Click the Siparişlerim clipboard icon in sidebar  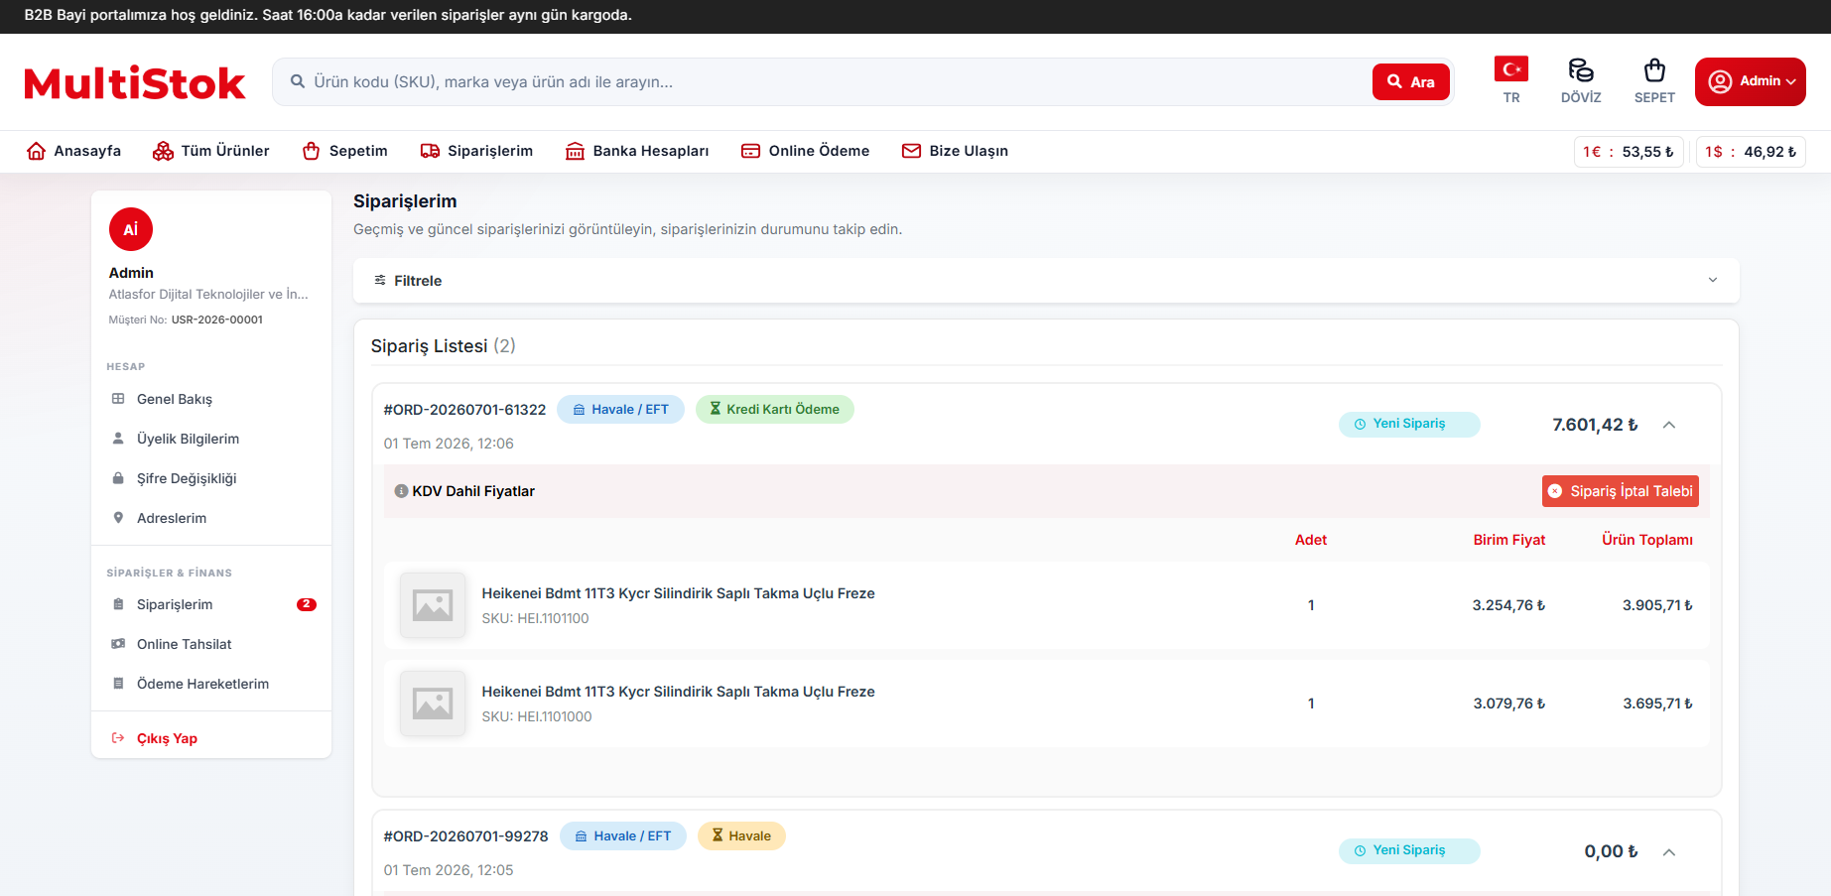pos(118,604)
